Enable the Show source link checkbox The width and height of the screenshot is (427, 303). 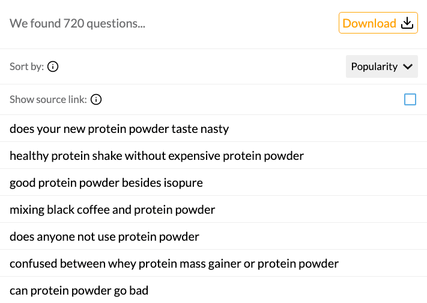[x=410, y=99]
